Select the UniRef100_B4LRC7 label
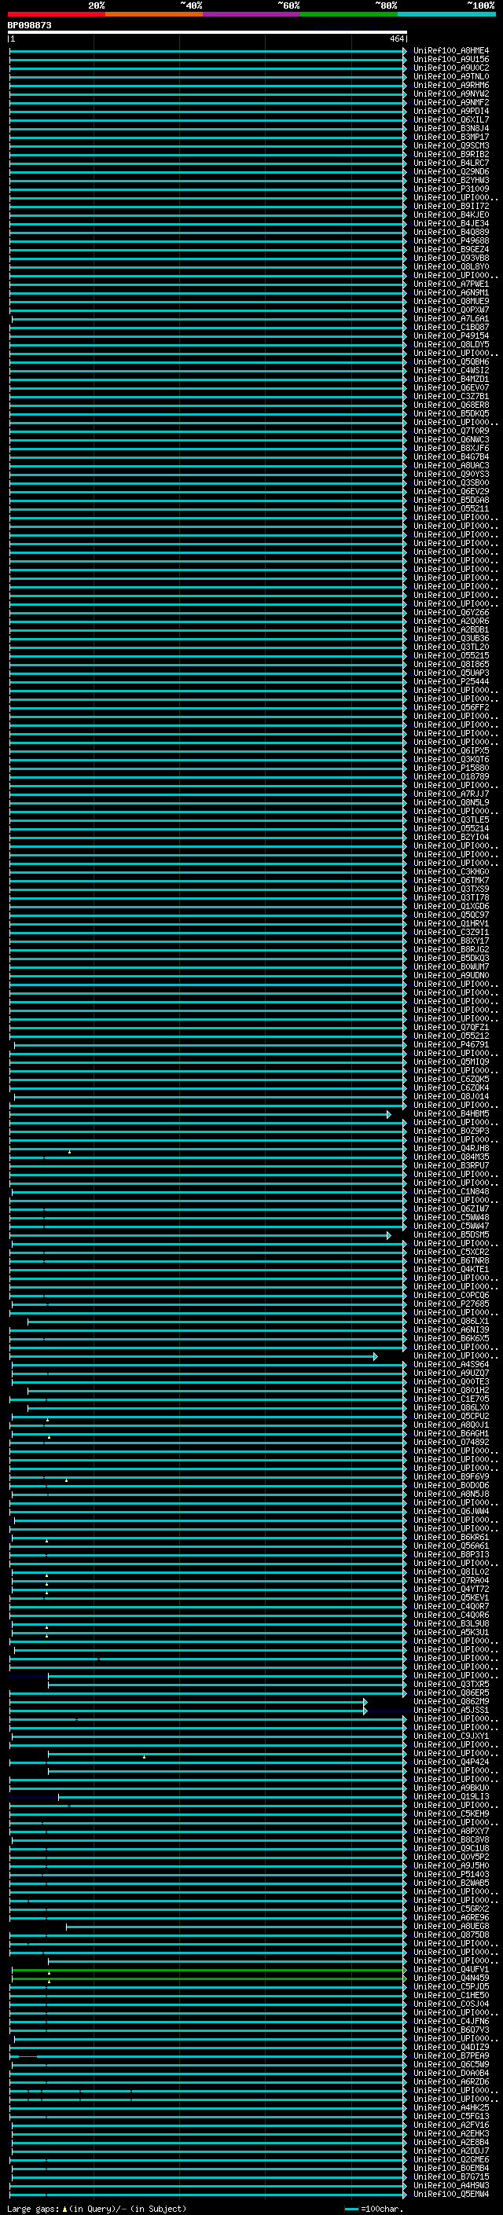 click(x=450, y=163)
